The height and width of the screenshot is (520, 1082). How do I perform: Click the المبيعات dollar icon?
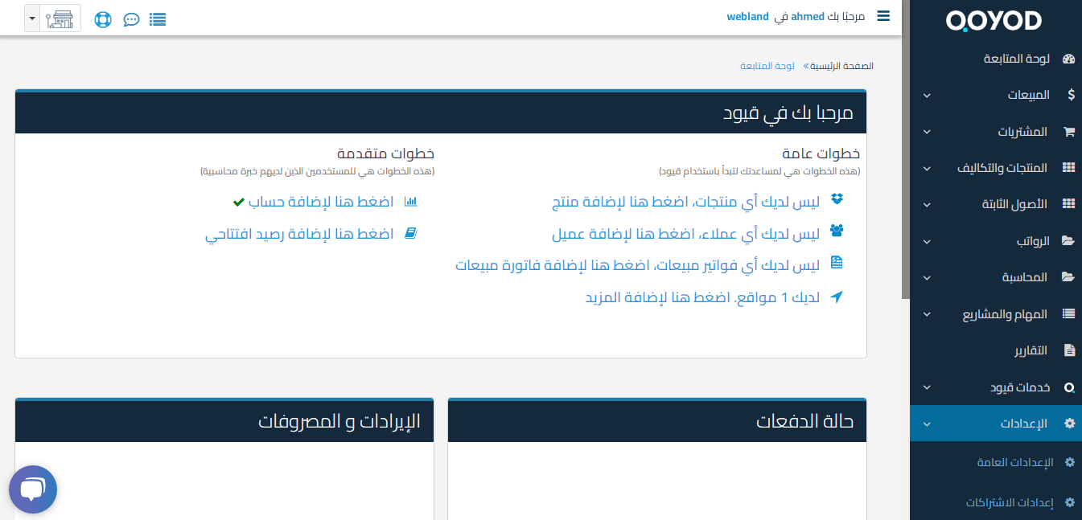click(x=1069, y=94)
